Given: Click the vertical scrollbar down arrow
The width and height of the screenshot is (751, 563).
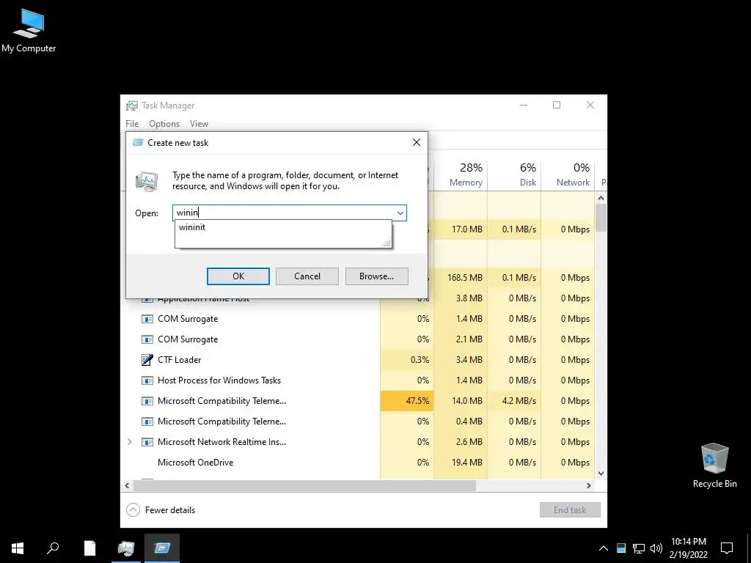Looking at the screenshot, I should [x=601, y=474].
